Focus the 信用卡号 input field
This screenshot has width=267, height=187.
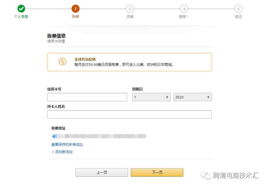(87, 97)
